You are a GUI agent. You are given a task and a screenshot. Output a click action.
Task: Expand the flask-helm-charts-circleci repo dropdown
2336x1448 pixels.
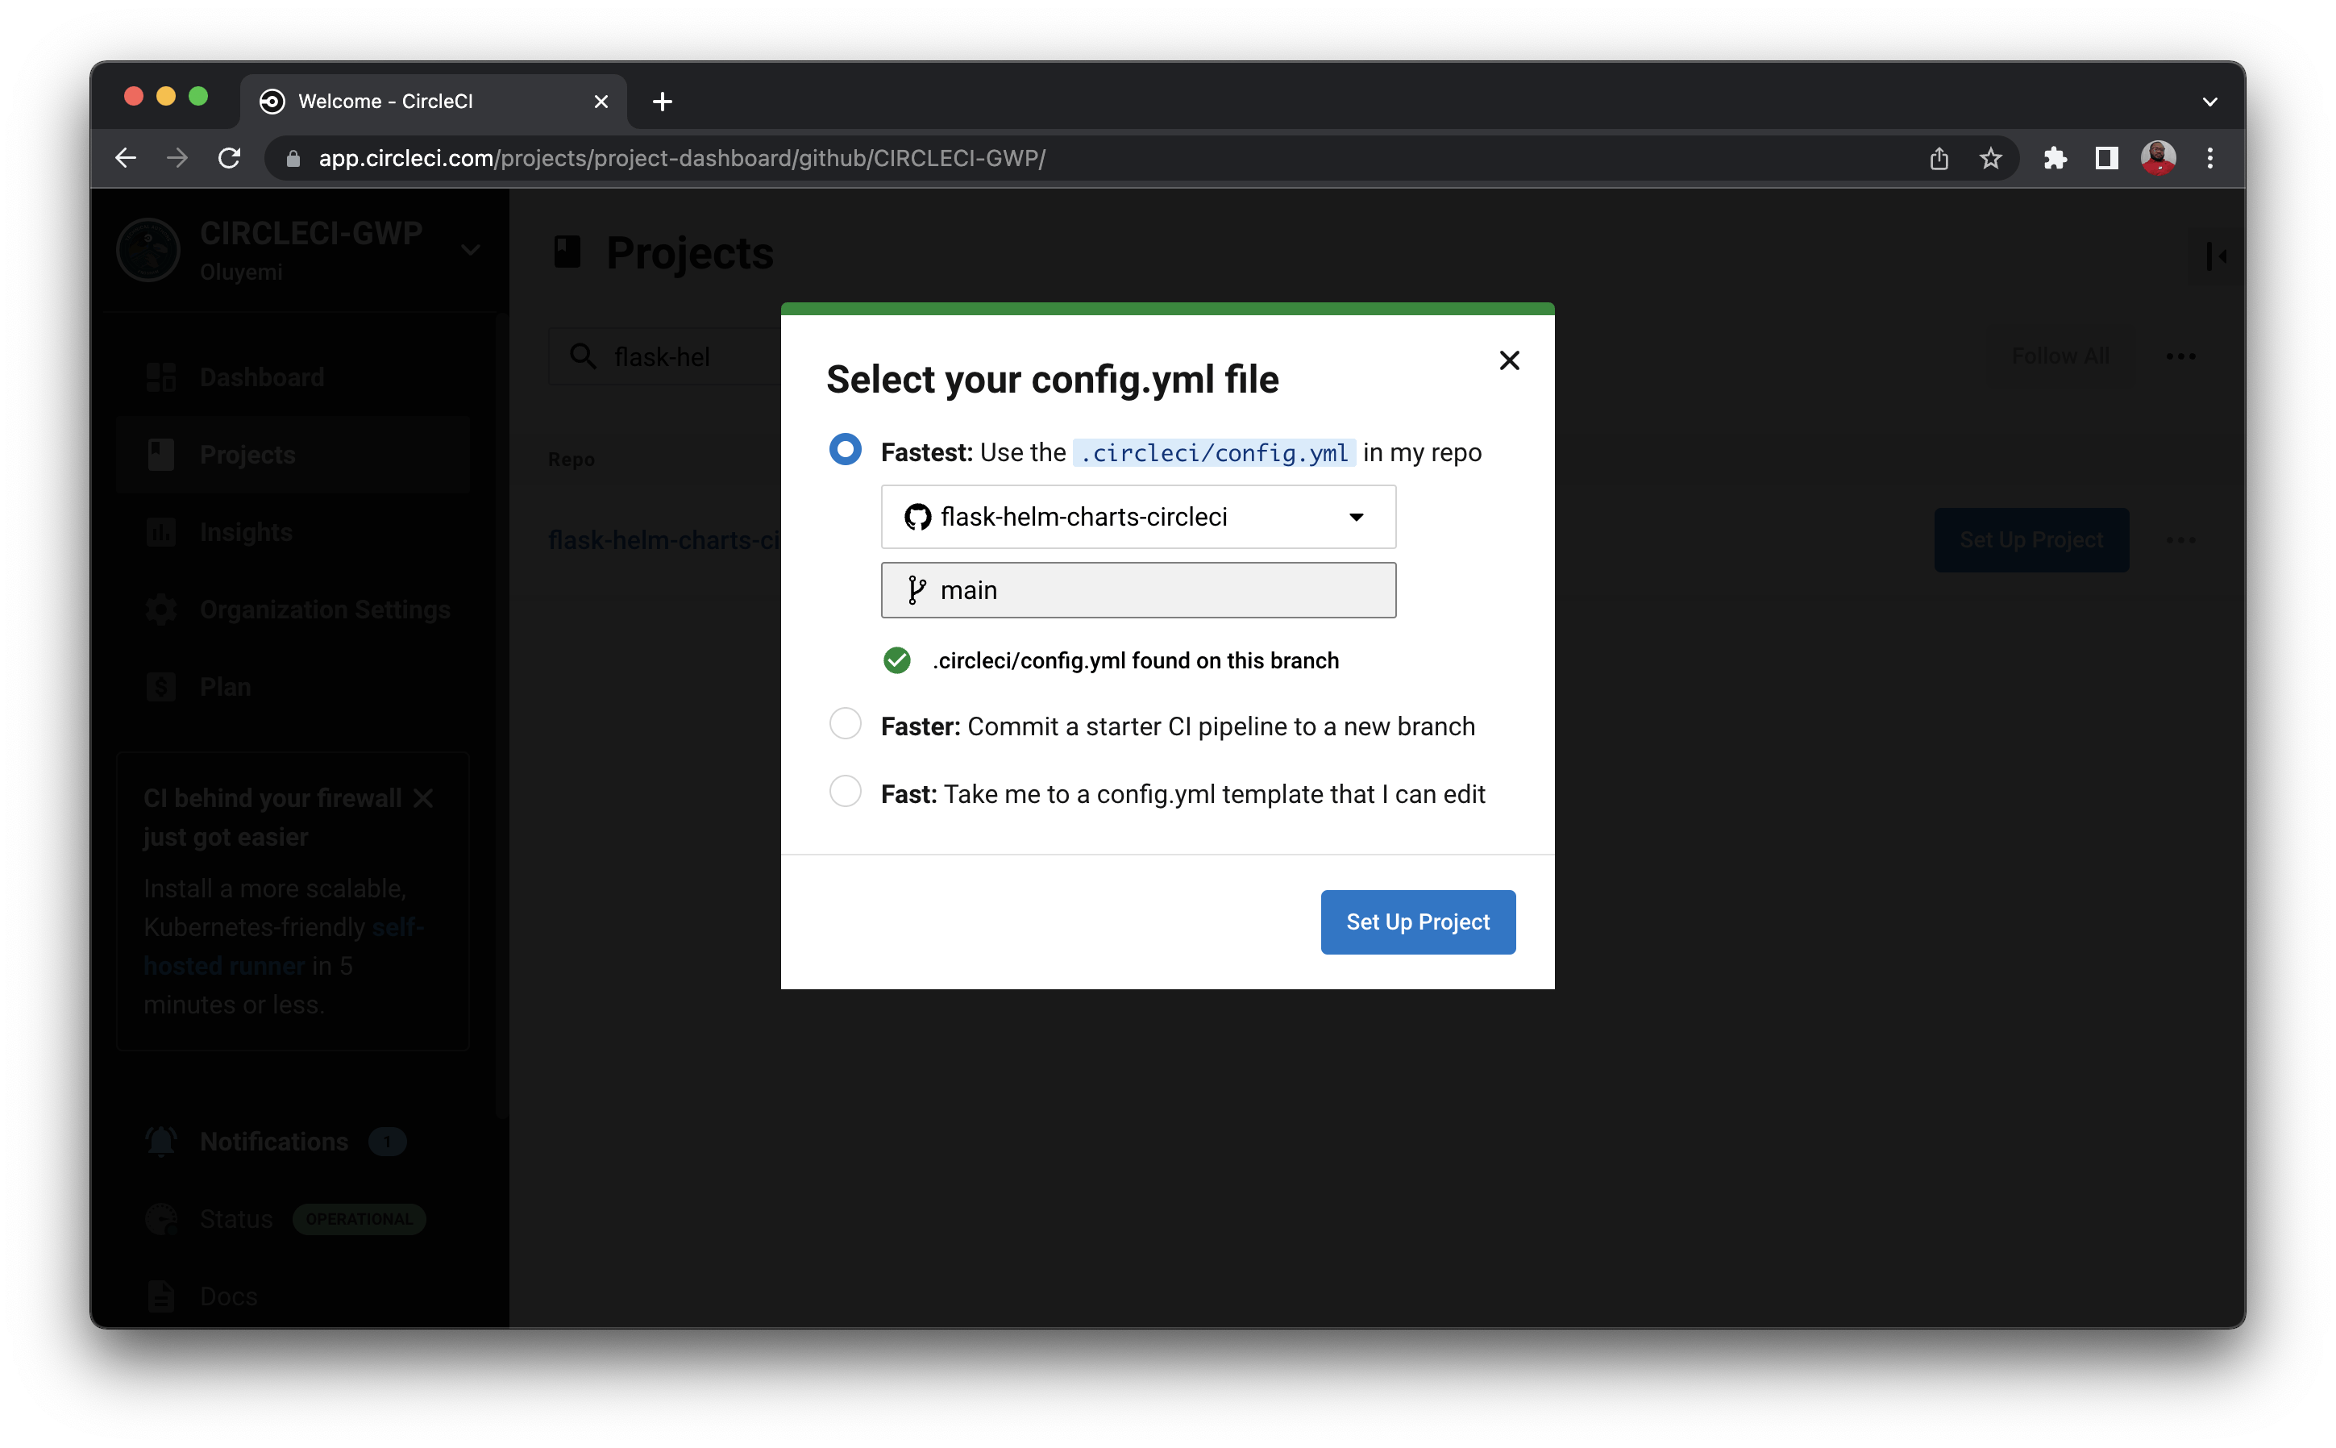pos(1356,516)
